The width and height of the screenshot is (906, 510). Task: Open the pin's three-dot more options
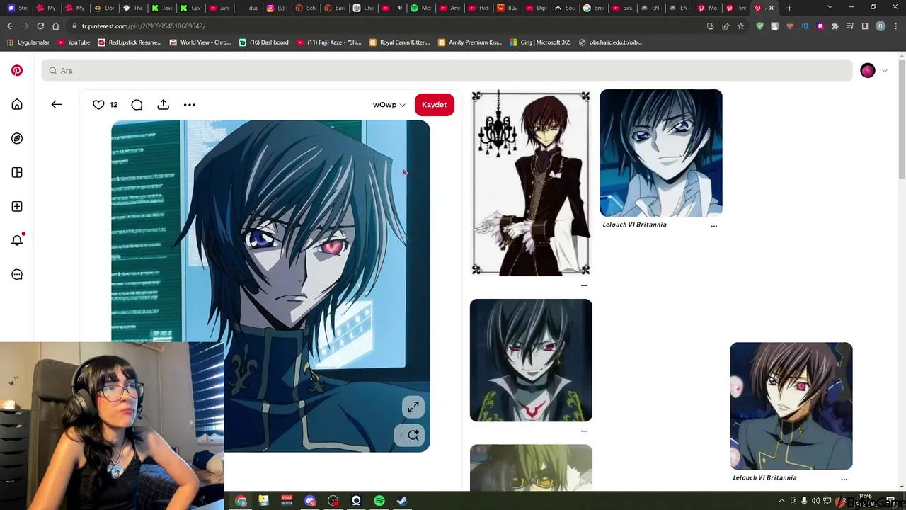190,105
